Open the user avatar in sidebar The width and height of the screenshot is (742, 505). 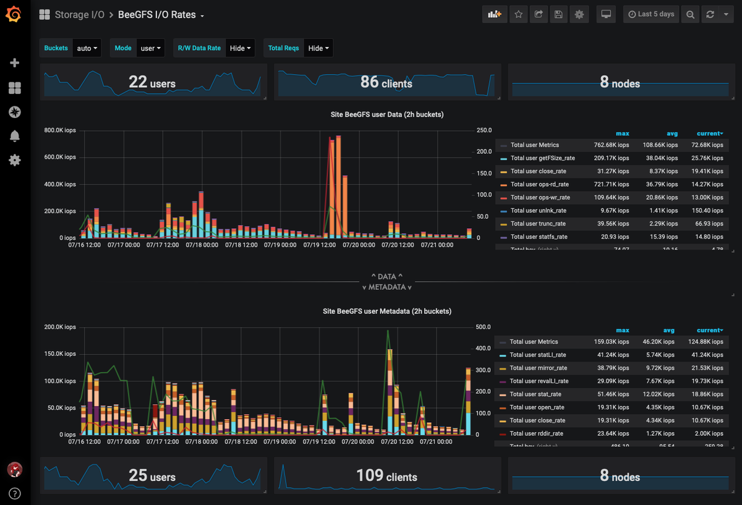click(x=15, y=470)
